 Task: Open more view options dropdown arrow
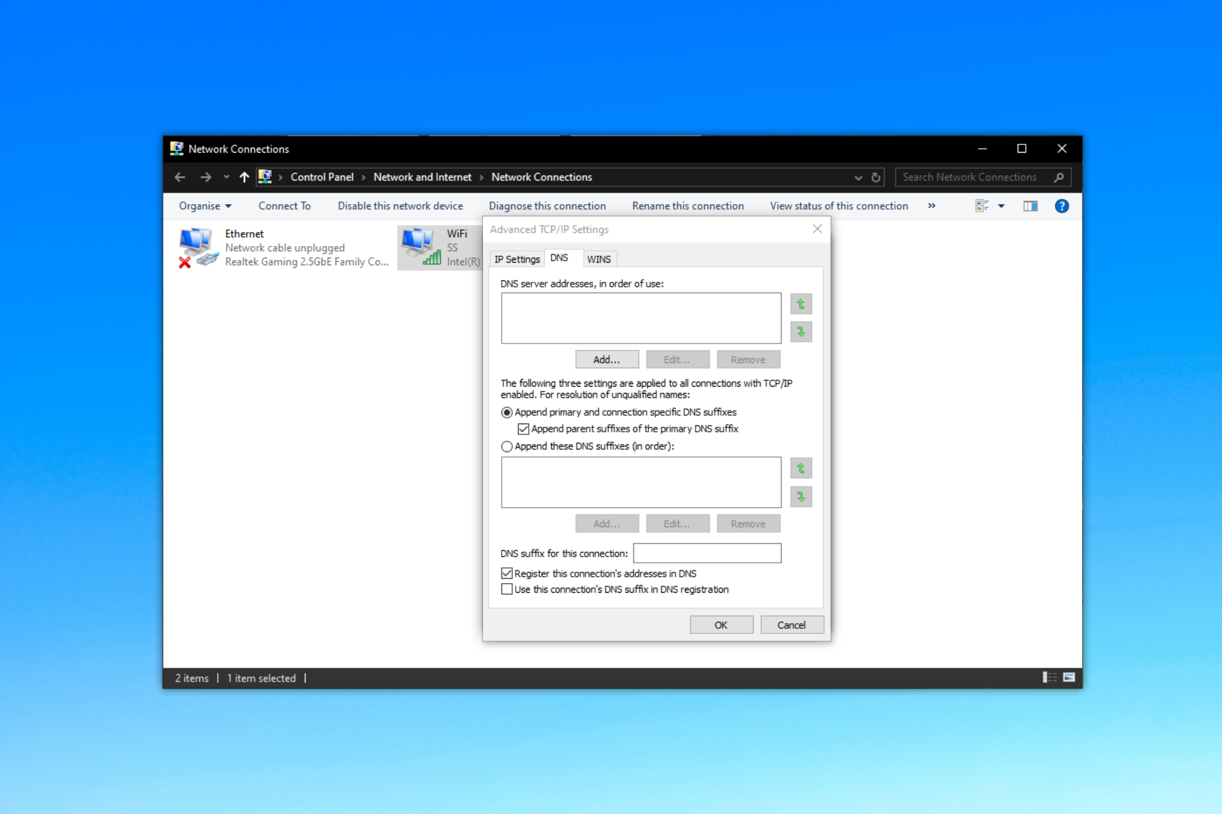click(x=1001, y=206)
